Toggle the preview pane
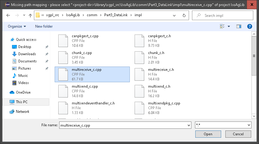This screenshot has width=259, height=144. [239, 26]
